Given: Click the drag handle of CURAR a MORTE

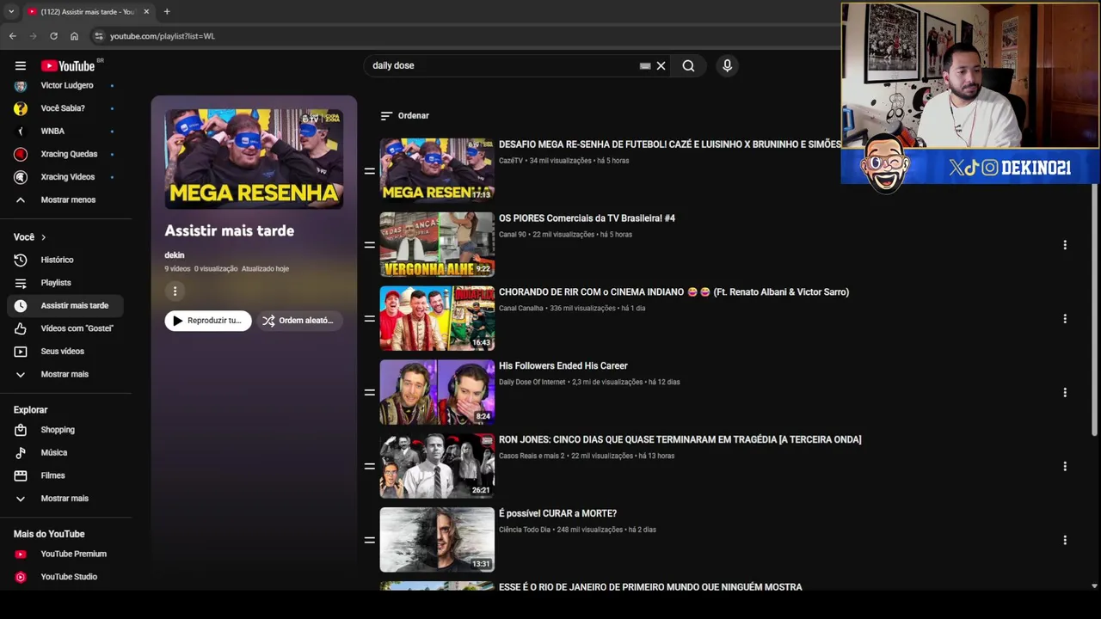Looking at the screenshot, I should [x=369, y=541].
